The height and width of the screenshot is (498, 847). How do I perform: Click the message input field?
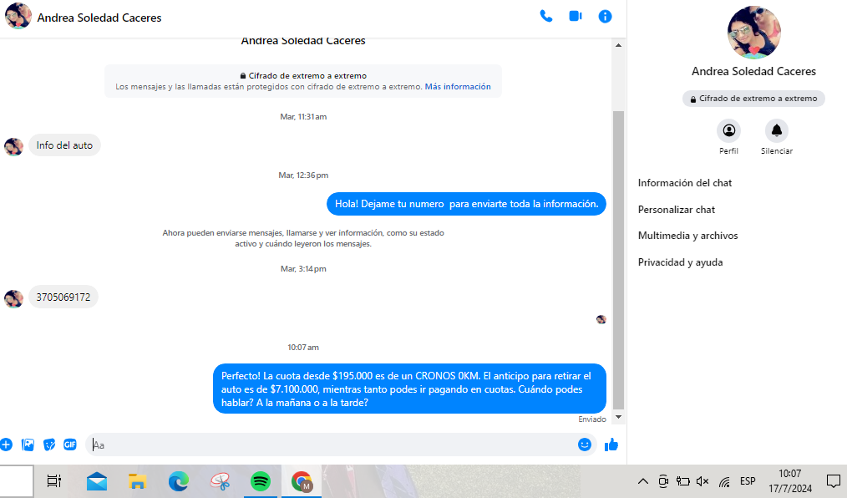pos(334,445)
